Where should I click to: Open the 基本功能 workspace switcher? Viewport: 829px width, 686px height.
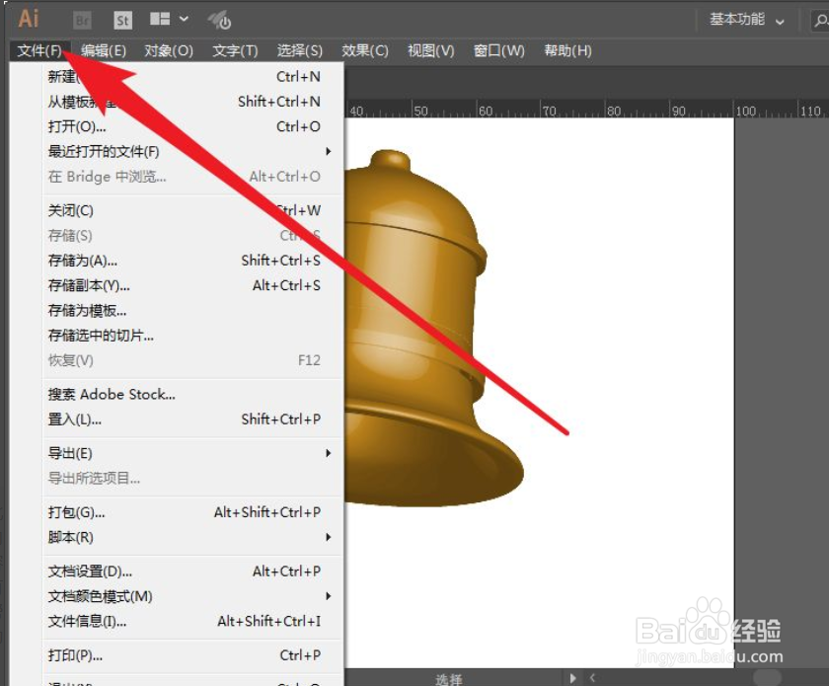point(746,20)
